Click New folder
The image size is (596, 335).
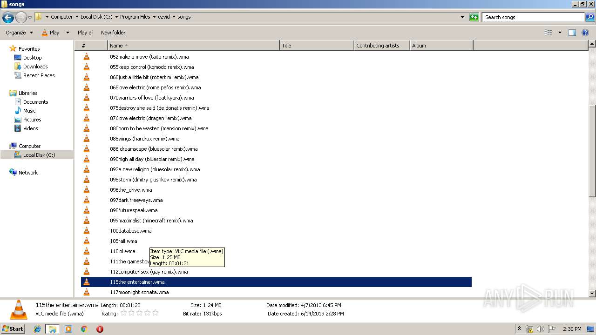coord(113,33)
